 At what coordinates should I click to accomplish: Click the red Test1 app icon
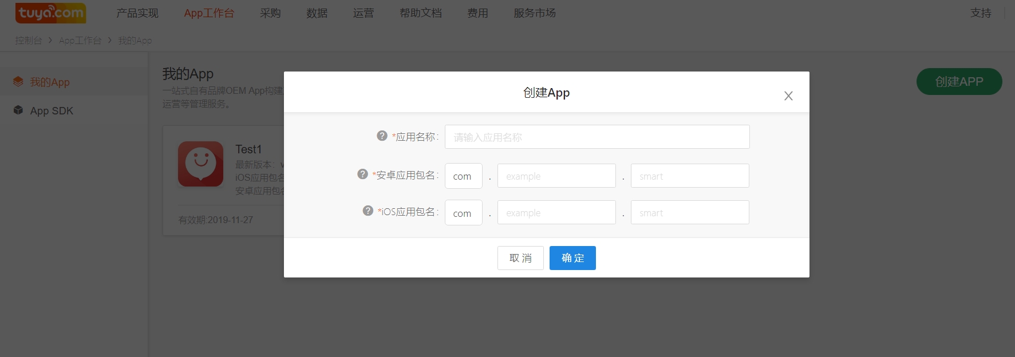pyautogui.click(x=200, y=164)
